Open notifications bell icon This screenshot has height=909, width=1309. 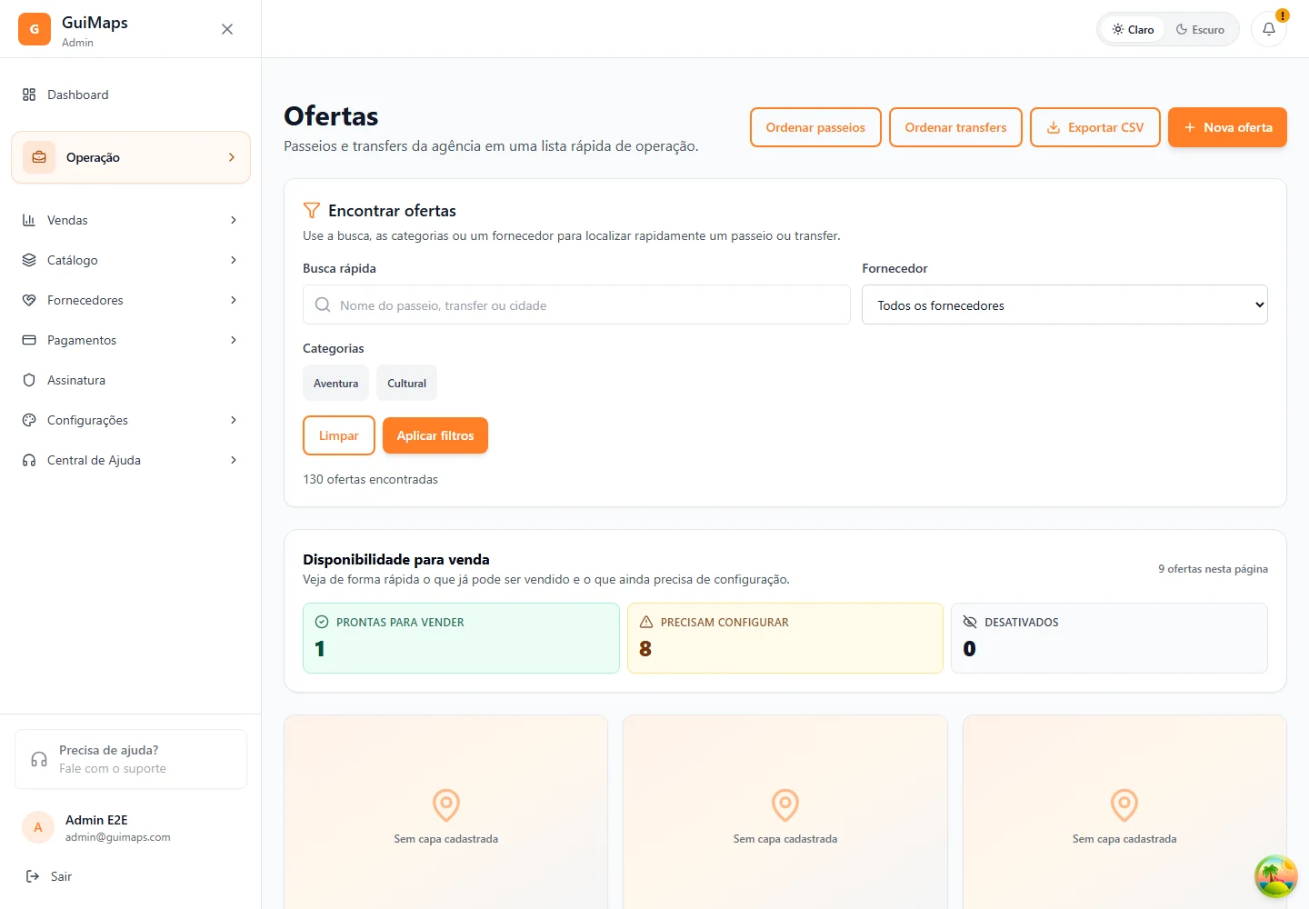click(1269, 29)
